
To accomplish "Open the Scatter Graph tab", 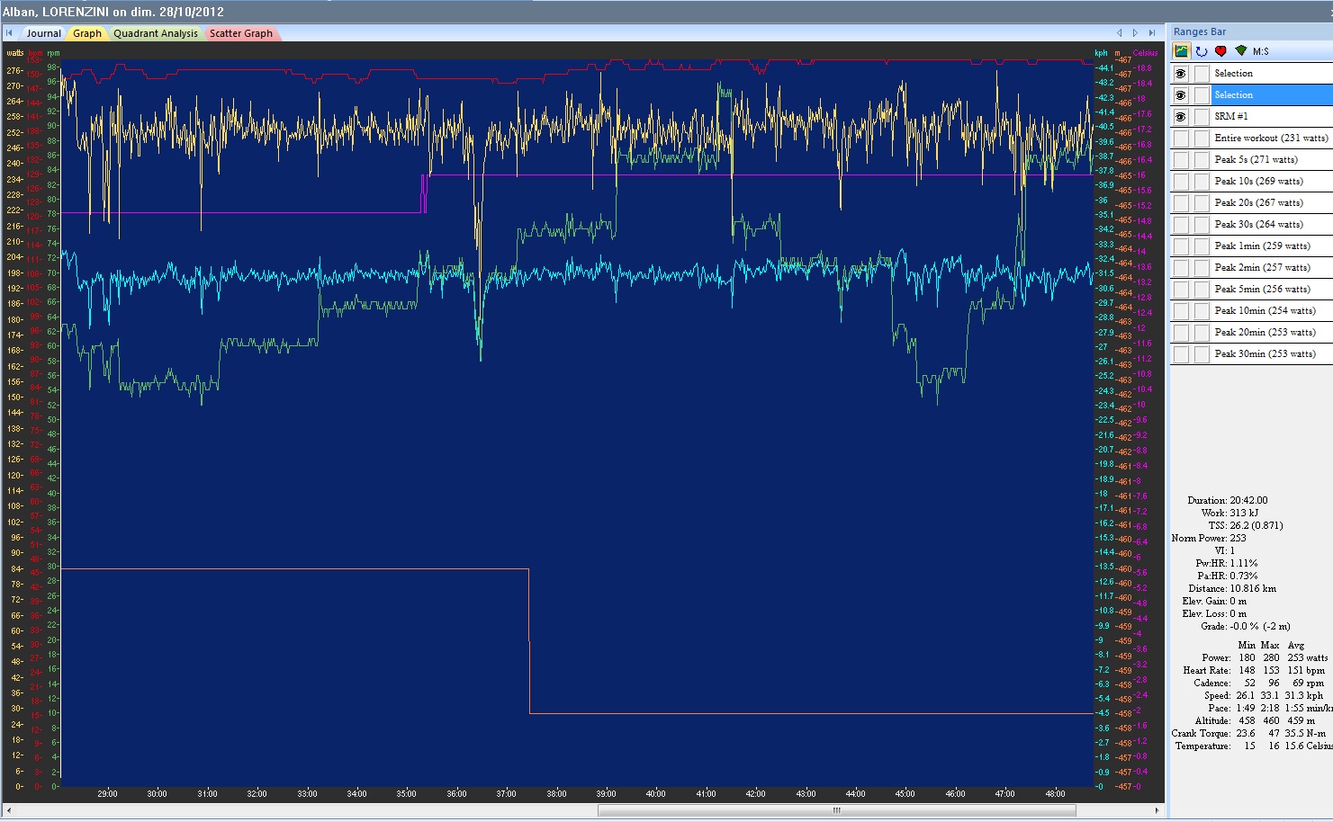I will [241, 33].
